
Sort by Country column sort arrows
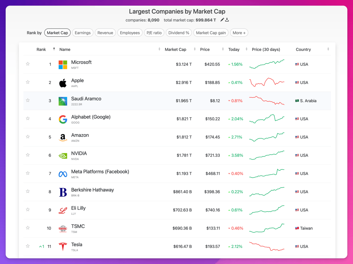[328, 49]
